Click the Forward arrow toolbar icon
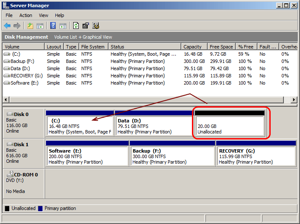The width and height of the screenshot is (300, 224). pyautogui.click(x=17, y=26)
